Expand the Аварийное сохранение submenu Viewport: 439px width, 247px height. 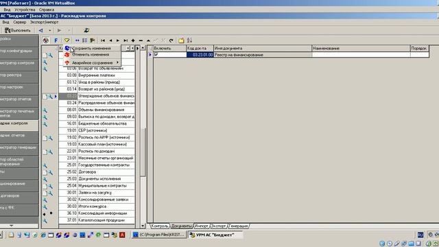[92, 62]
